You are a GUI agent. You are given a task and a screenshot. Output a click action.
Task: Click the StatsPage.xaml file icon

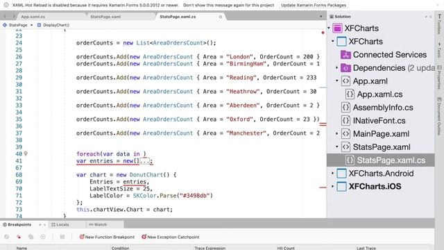(345, 147)
